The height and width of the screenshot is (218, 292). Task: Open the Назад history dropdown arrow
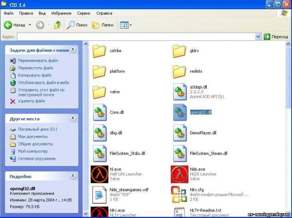click(30, 25)
